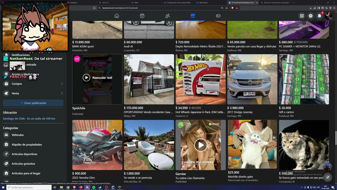This screenshot has width=337, height=190.
Task: Open Marketplace storefront icon in top nav
Action: 193,16
